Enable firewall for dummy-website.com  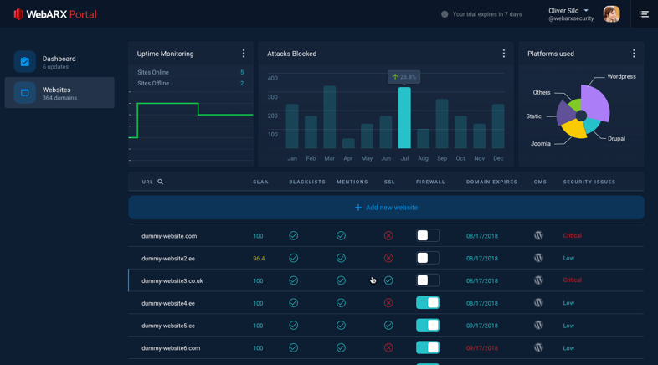click(428, 236)
